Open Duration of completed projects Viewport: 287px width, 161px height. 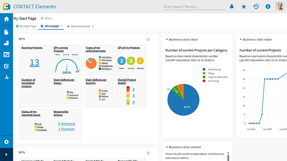coord(28,83)
